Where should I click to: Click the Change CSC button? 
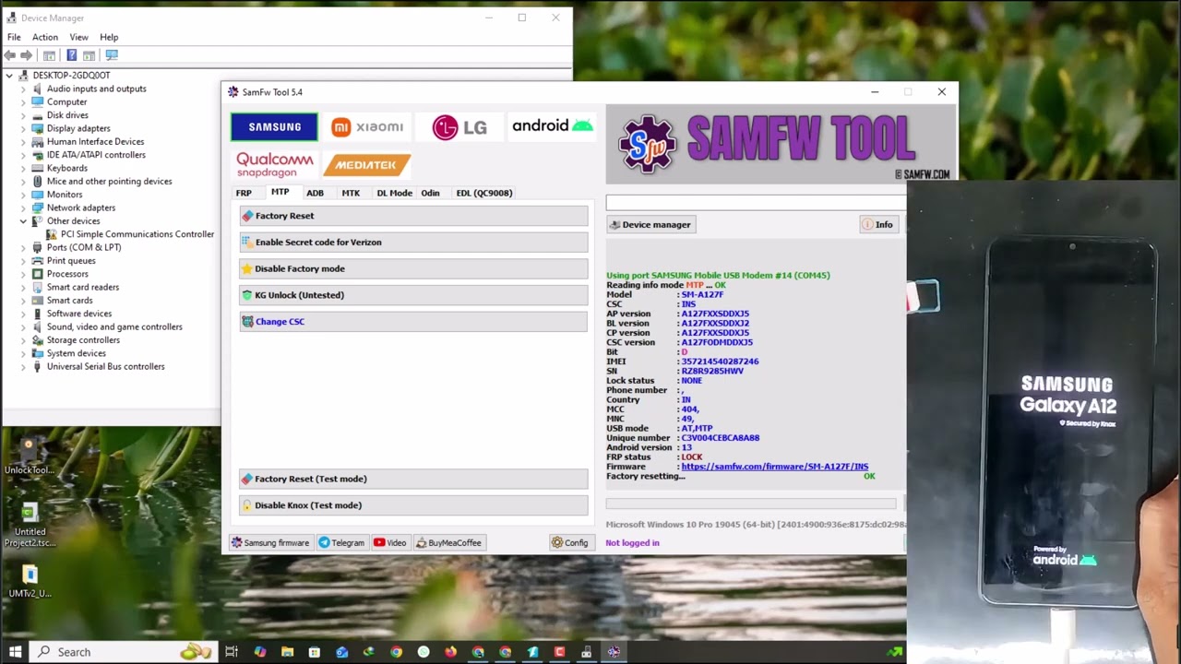click(x=413, y=322)
